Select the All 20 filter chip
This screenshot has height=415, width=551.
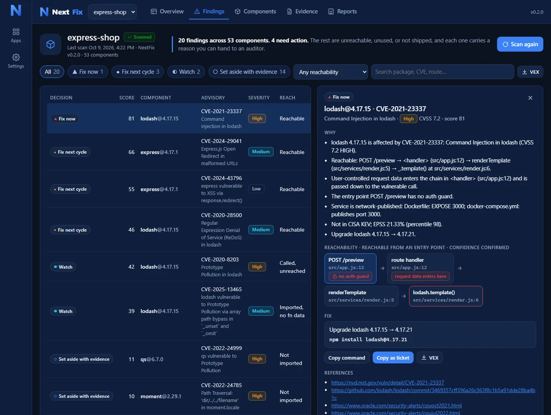tap(52, 72)
